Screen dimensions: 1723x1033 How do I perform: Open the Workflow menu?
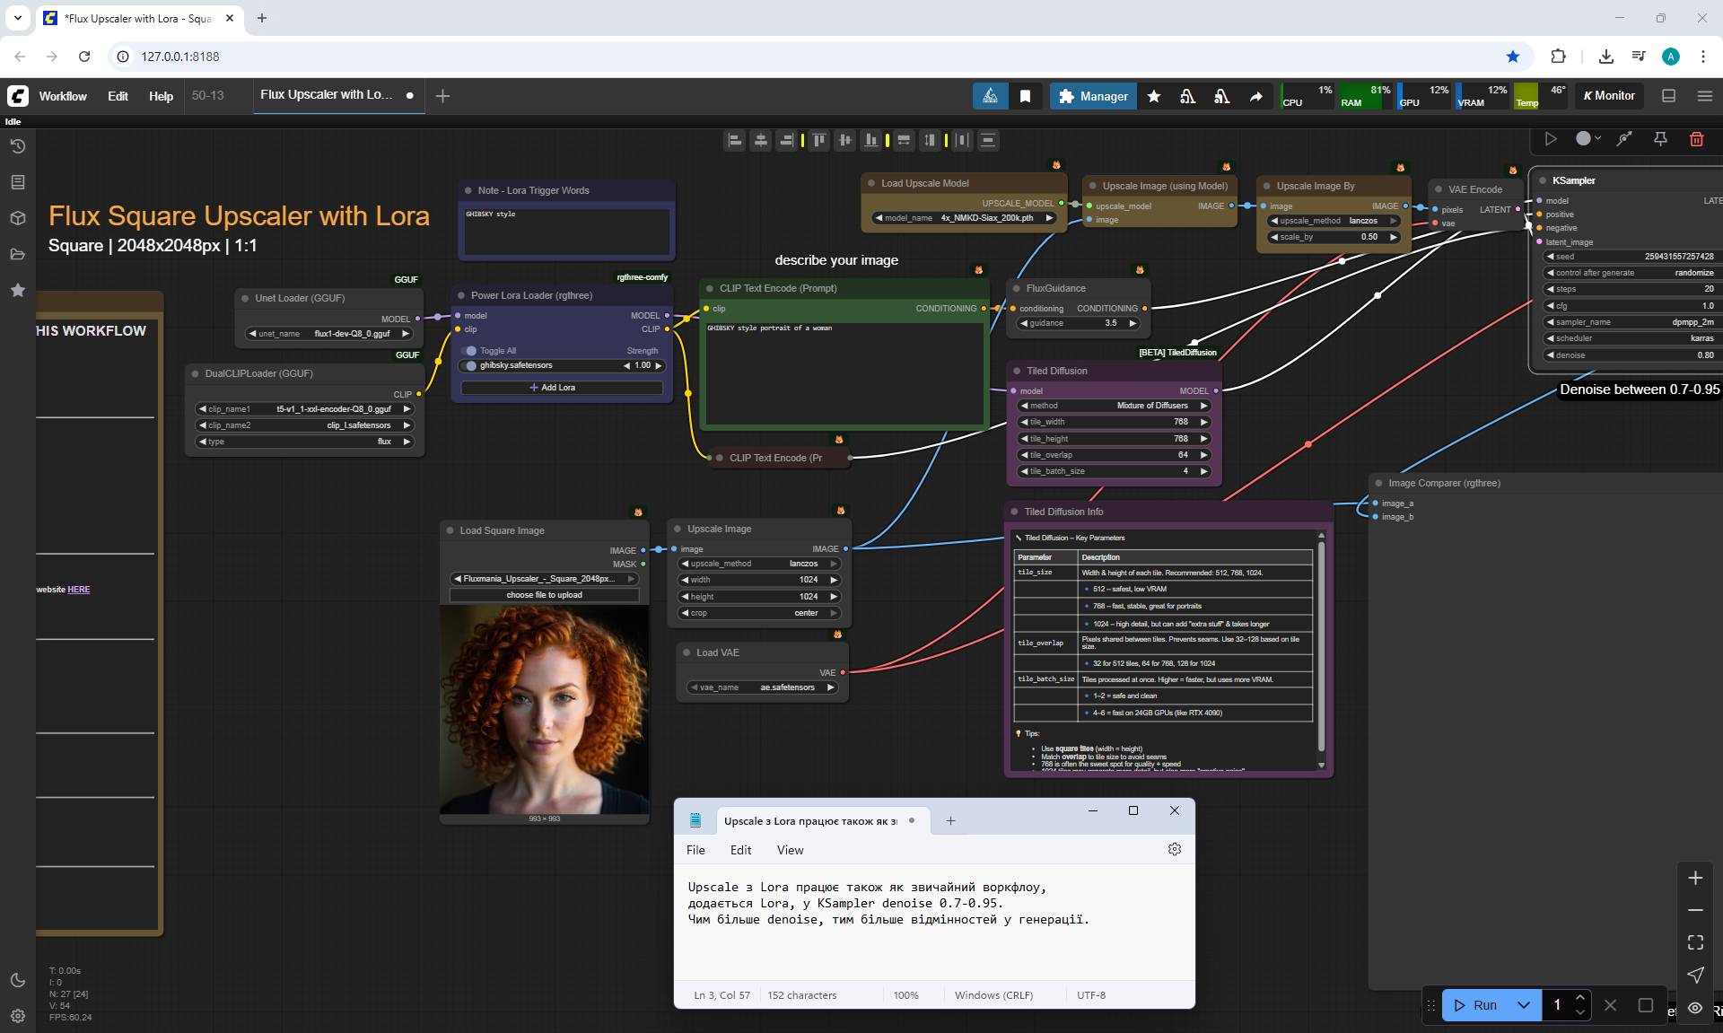(63, 96)
